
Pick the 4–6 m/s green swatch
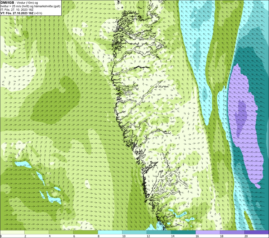(x=61, y=232)
